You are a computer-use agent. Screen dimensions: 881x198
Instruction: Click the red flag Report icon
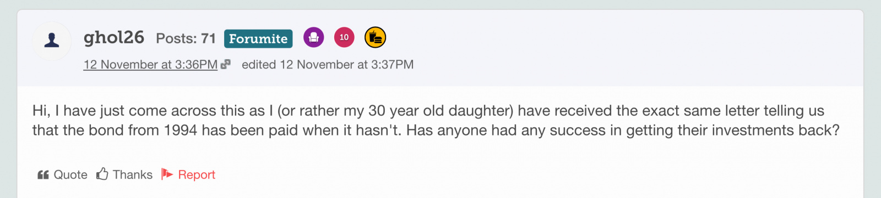coord(167,174)
